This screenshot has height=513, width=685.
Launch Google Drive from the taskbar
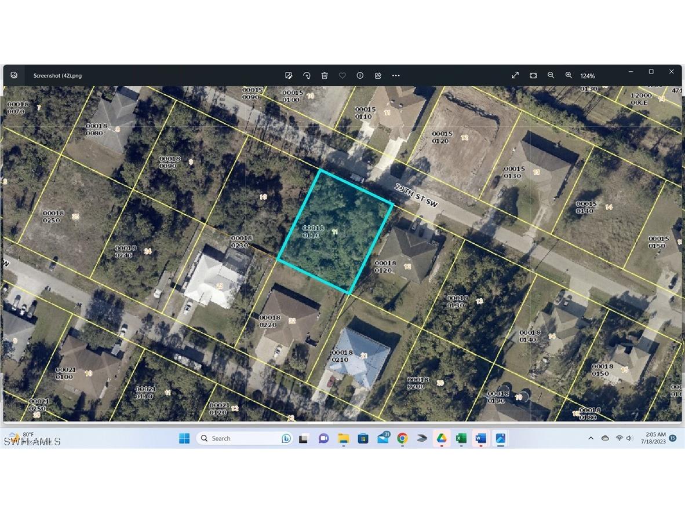(441, 438)
